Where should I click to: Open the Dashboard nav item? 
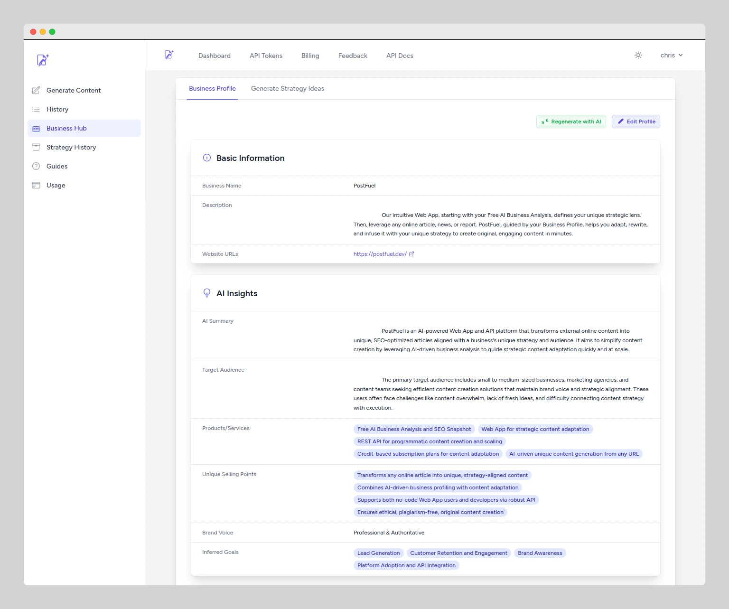(x=215, y=56)
